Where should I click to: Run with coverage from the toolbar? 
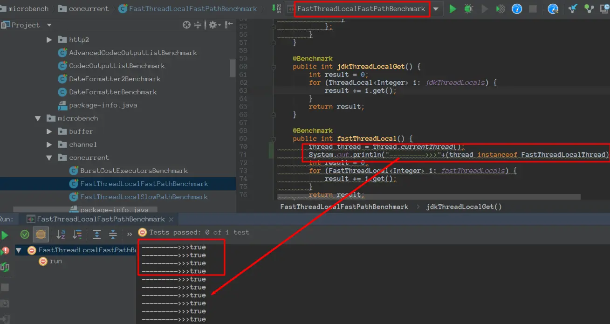coord(500,9)
